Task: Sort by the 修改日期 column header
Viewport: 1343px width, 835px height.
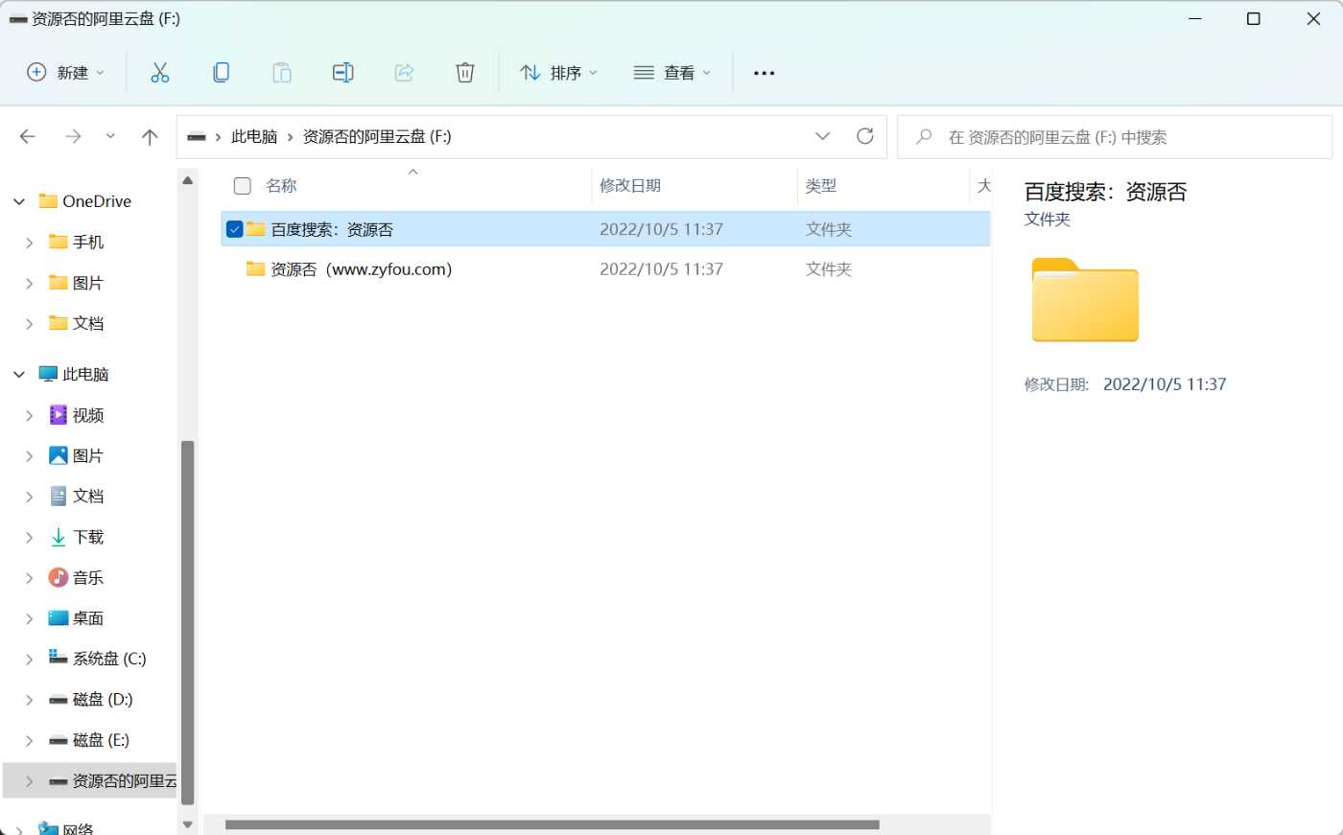Action: pyautogui.click(x=630, y=186)
